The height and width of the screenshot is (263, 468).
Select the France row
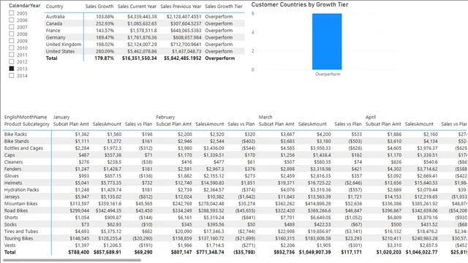point(145,31)
